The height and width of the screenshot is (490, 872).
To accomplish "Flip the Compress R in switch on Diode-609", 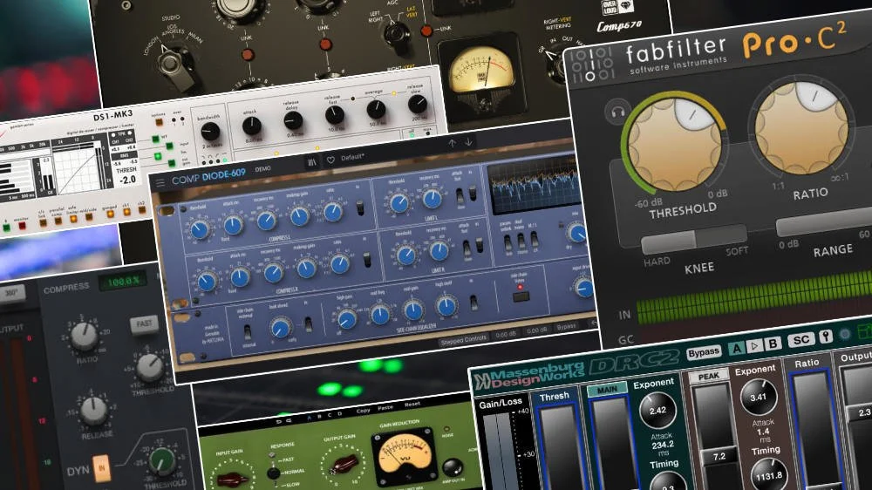I will coord(367,260).
